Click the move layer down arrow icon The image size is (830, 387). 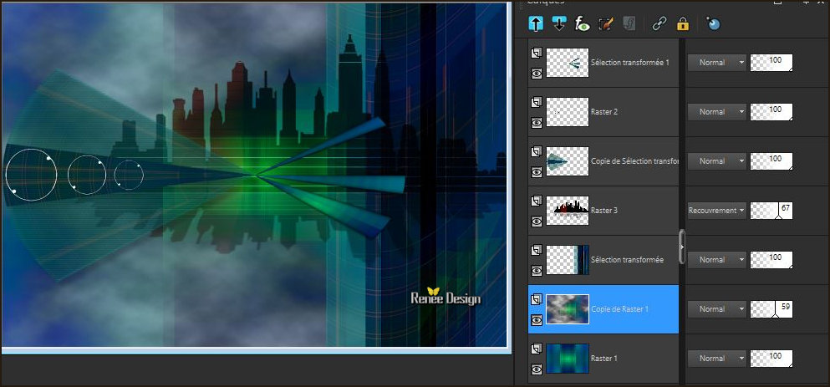(559, 24)
